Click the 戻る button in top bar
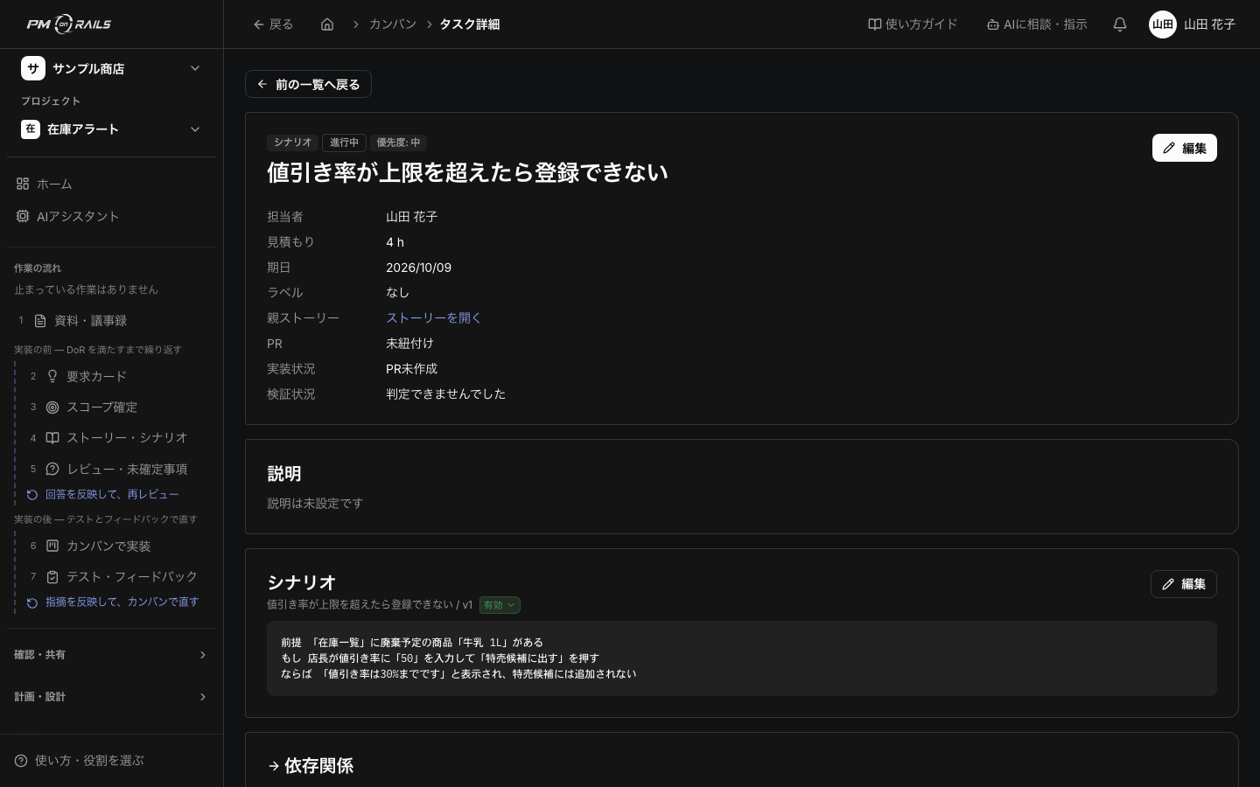Viewport: 1260px width, 787px height. tap(273, 24)
